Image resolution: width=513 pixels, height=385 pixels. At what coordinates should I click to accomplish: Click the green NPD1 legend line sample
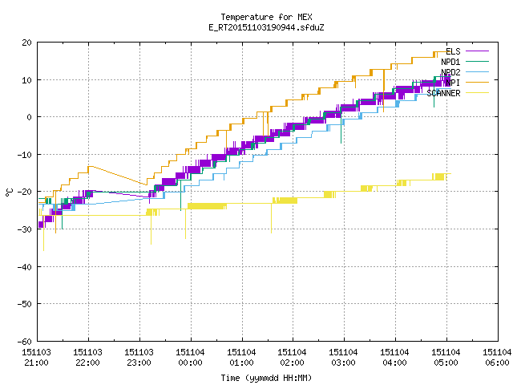(477, 61)
